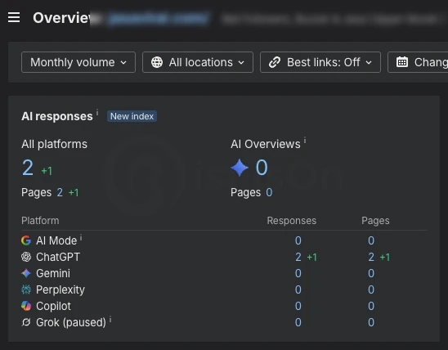
Task: Click the New index badge
Action: [x=132, y=116]
